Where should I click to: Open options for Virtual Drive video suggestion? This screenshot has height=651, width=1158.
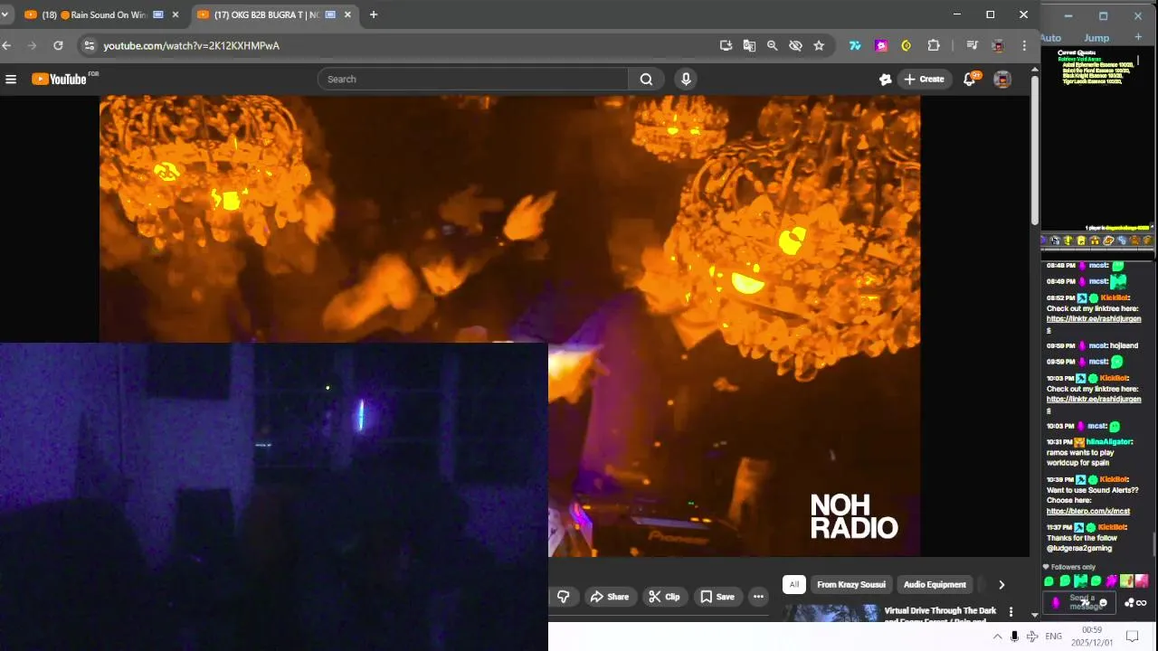point(1011,612)
